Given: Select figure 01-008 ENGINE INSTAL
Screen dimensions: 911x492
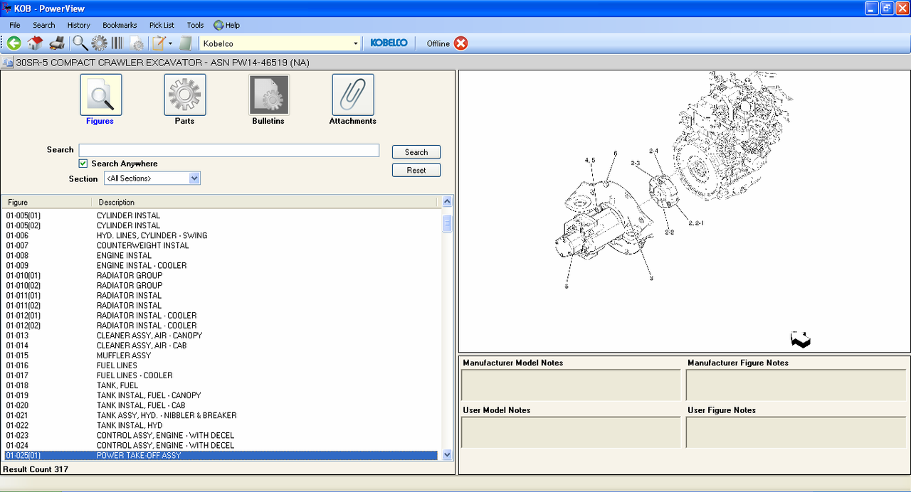Looking at the screenshot, I should (221, 255).
